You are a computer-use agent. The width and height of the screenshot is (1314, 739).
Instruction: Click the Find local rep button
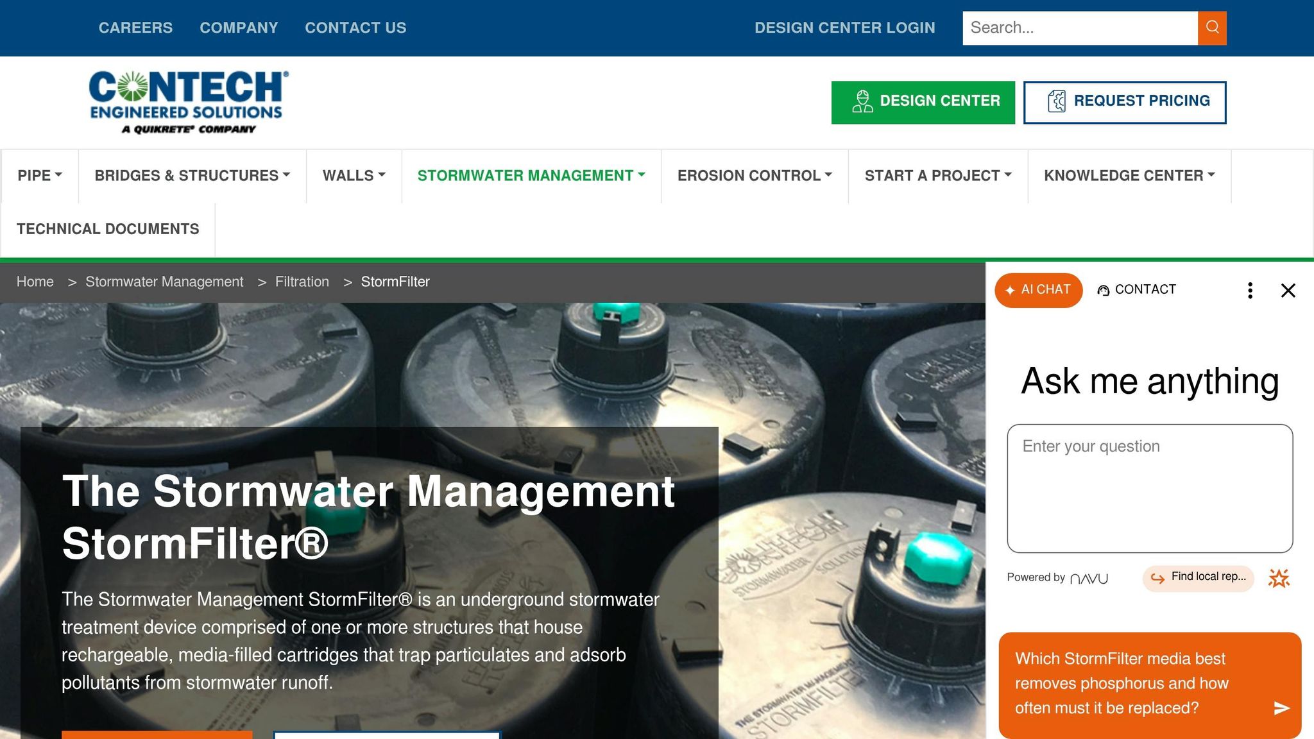[x=1198, y=577]
